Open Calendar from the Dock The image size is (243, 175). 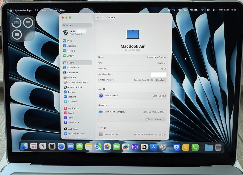point(43,146)
